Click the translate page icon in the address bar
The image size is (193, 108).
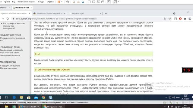tap(165, 19)
